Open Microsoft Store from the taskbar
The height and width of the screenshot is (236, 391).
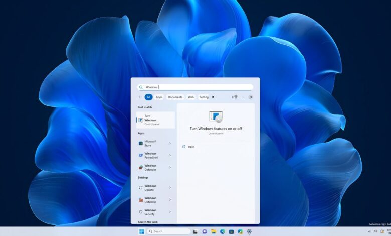(x=231, y=231)
